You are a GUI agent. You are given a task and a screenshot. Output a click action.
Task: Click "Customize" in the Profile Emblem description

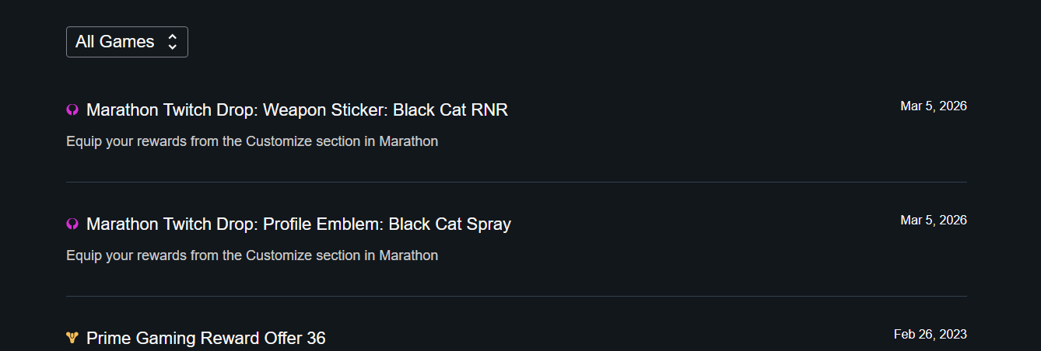click(x=279, y=255)
